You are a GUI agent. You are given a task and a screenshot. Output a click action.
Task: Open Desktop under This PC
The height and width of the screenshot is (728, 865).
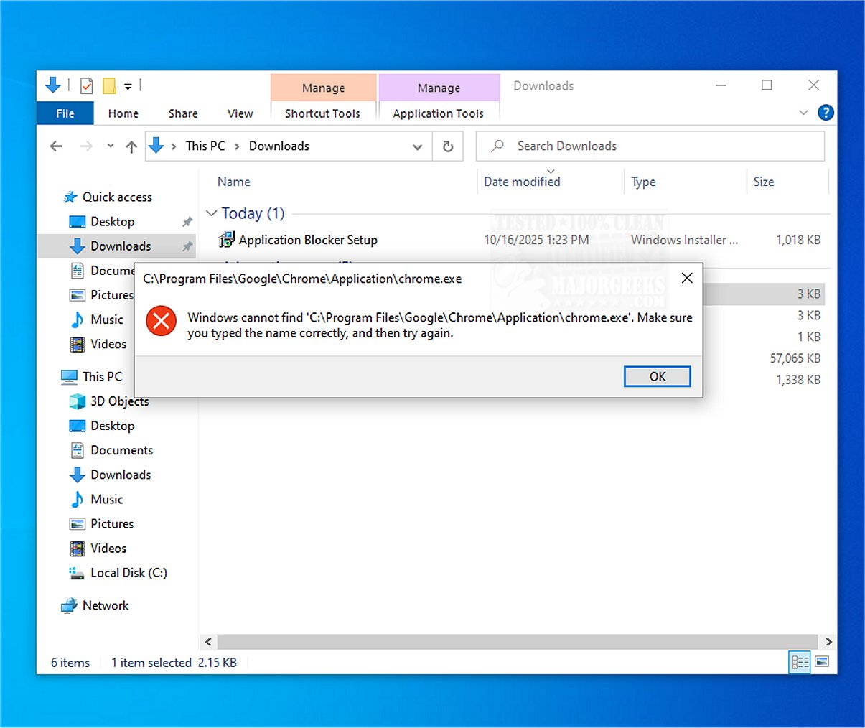pos(112,426)
